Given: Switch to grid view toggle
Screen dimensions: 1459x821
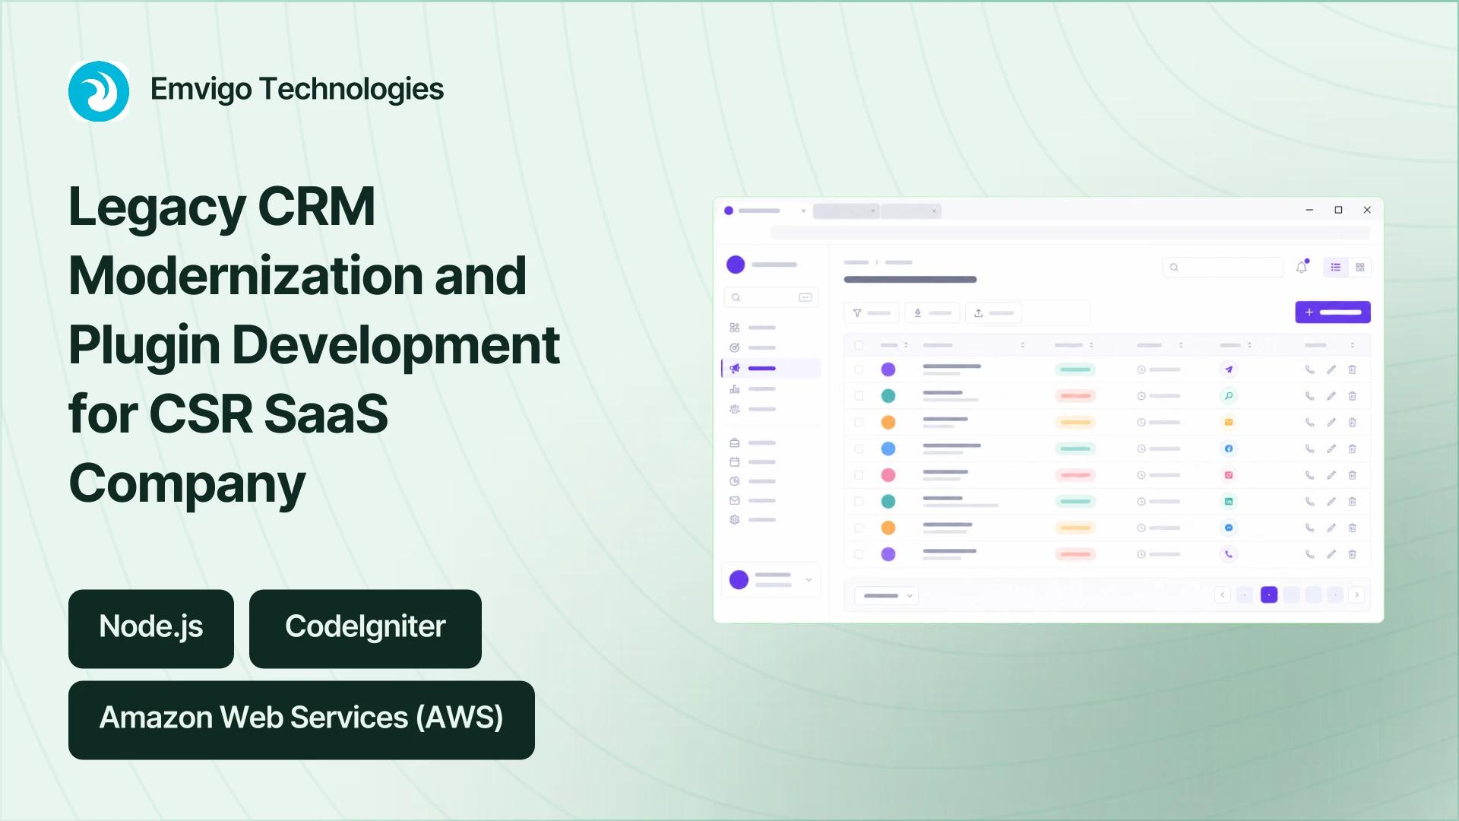Looking at the screenshot, I should (1360, 267).
